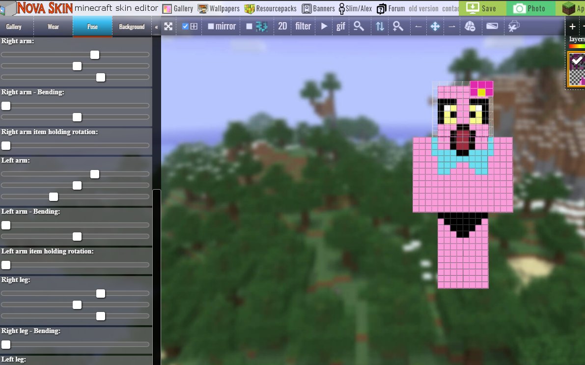The height and width of the screenshot is (365, 585).
Task: Open the old version link
Action: 423,8
